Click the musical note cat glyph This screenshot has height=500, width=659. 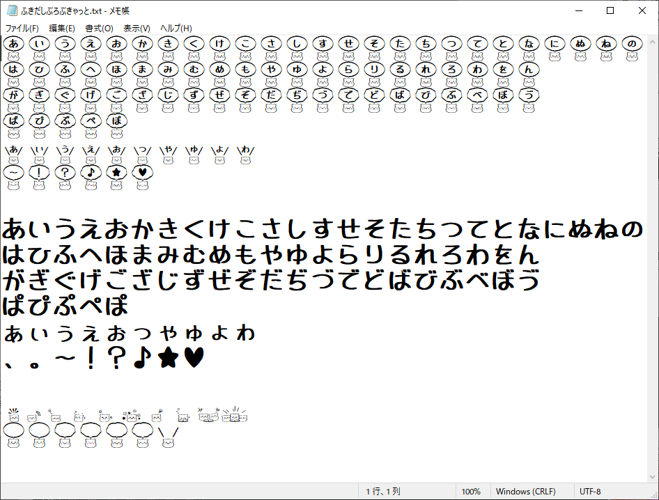click(91, 172)
